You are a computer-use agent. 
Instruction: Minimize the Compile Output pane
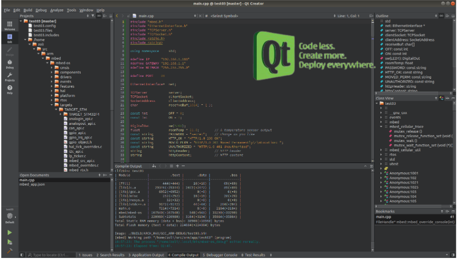click(x=365, y=166)
